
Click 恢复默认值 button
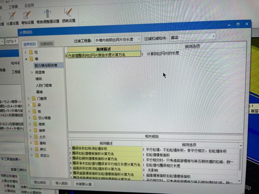point(84,184)
